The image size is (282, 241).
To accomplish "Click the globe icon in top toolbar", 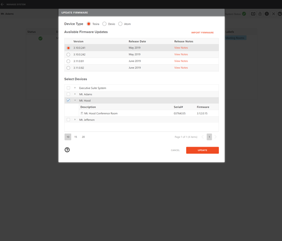I will 267,14.
